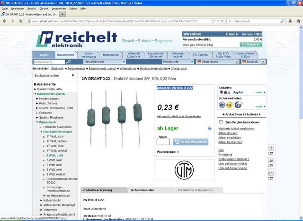Switch to the Technische Daten tab
The image size is (303, 221).
[x=142, y=190]
